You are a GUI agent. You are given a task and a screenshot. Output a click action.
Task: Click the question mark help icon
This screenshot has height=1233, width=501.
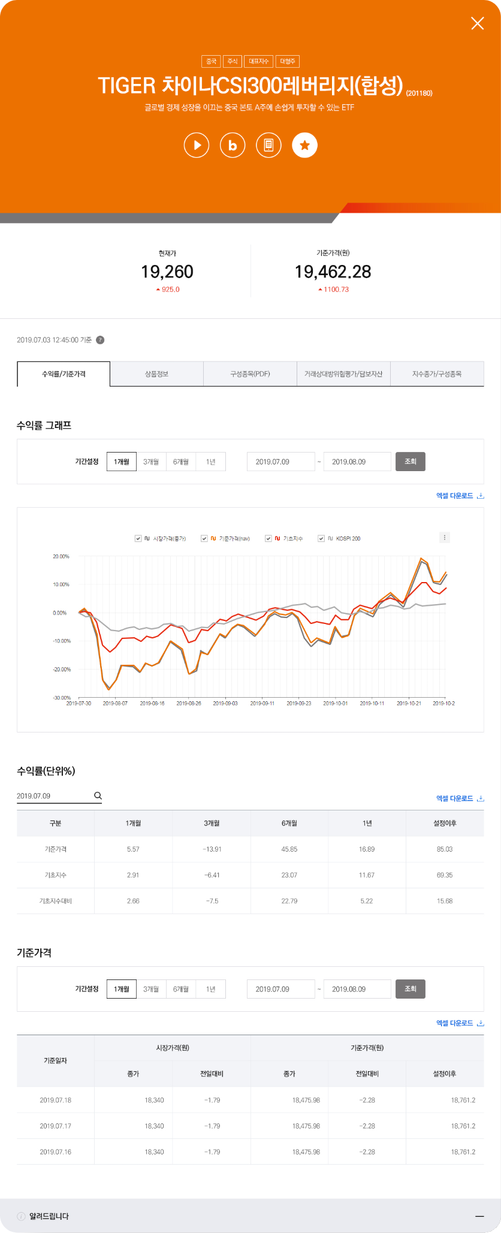100,340
